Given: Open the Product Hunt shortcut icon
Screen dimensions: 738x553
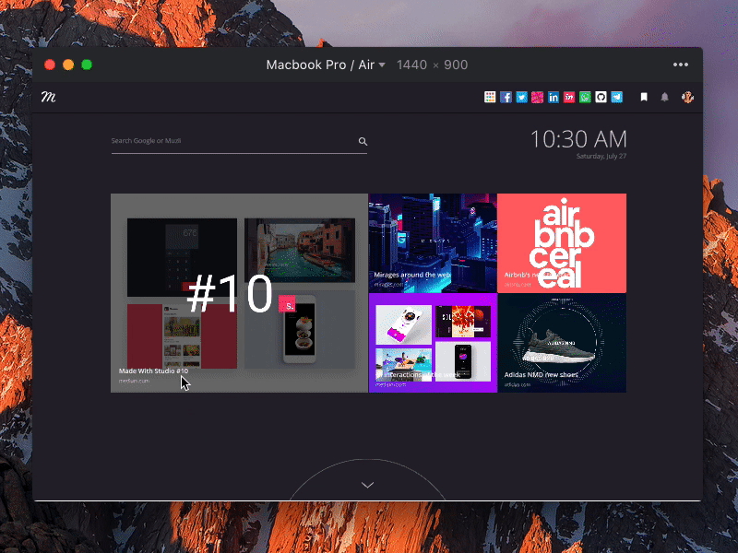Looking at the screenshot, I should [x=569, y=96].
